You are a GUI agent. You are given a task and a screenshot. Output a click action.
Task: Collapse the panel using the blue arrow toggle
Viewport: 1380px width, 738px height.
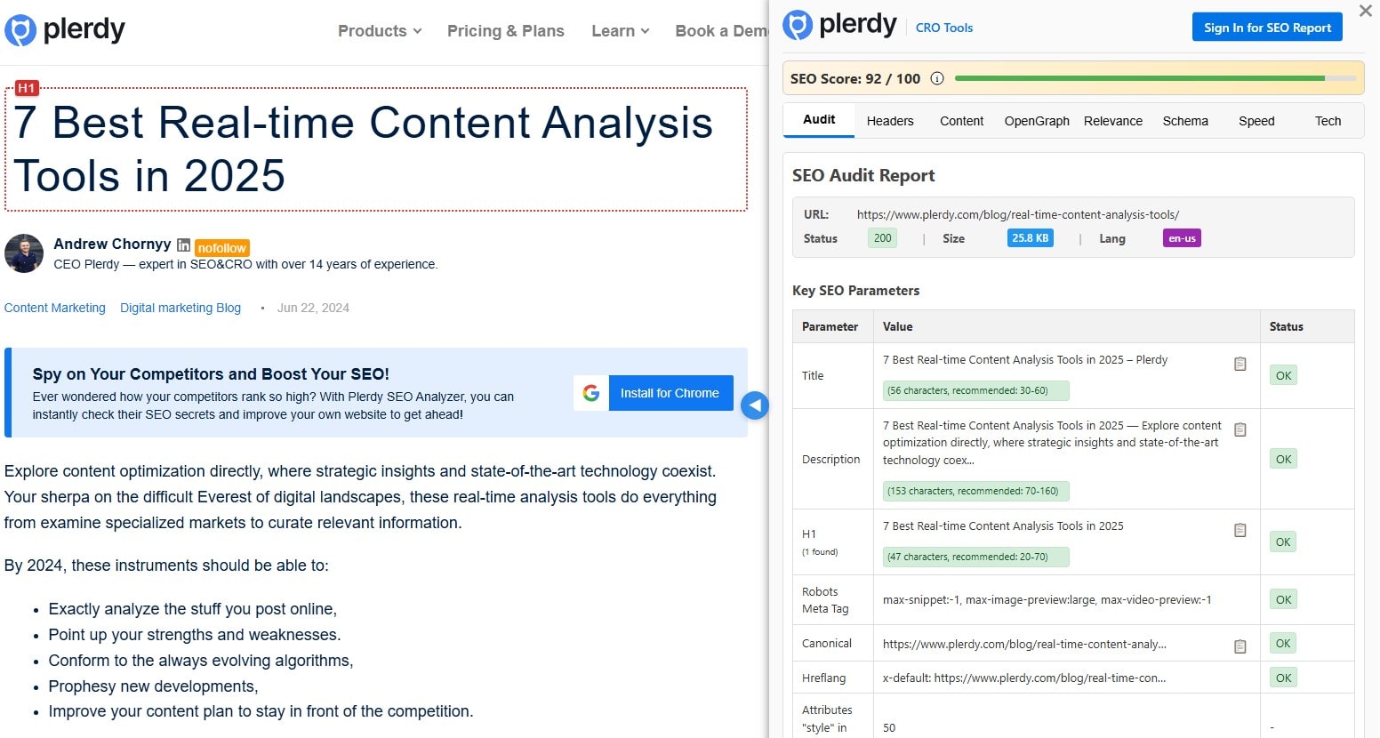[x=755, y=405]
